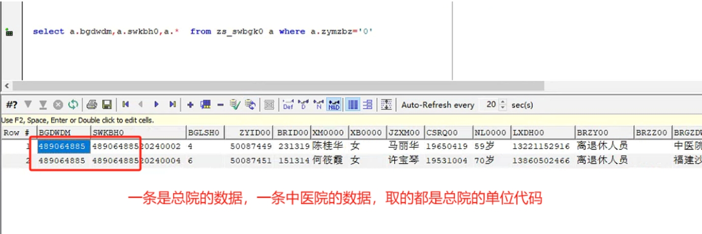702x234 pixels.
Task: Select the name cell 何筱霞
Action: point(329,160)
